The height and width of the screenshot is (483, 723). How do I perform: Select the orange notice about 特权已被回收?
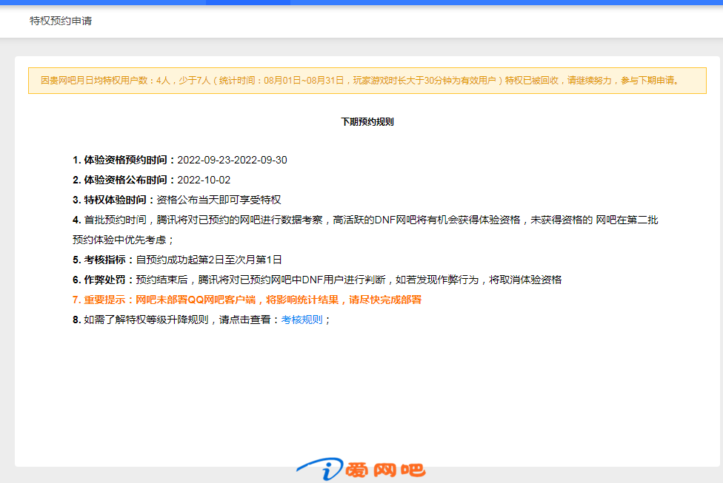(367, 81)
